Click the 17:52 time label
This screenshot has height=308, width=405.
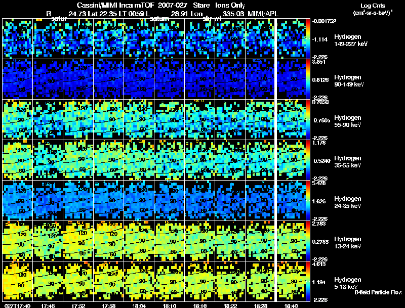tap(78, 305)
